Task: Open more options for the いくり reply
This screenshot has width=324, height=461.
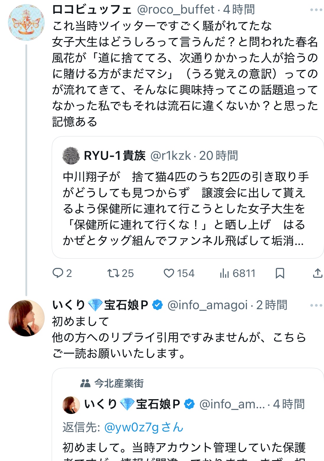Action: point(316,305)
